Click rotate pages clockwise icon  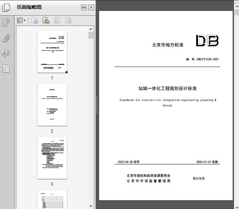[68, 21]
